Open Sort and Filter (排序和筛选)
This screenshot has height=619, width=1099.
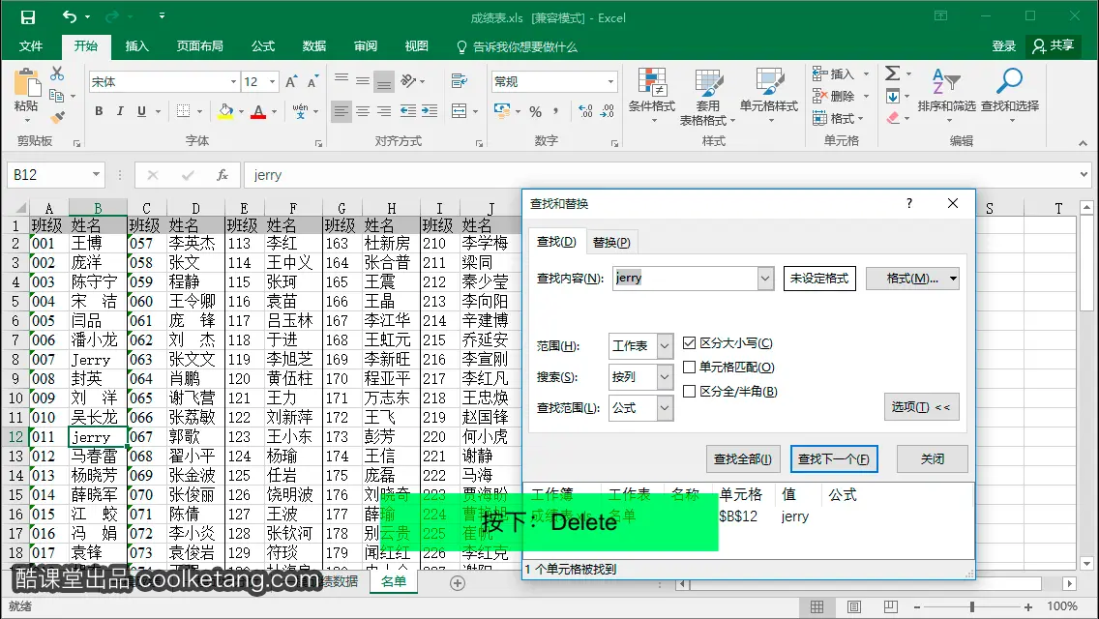946,96
